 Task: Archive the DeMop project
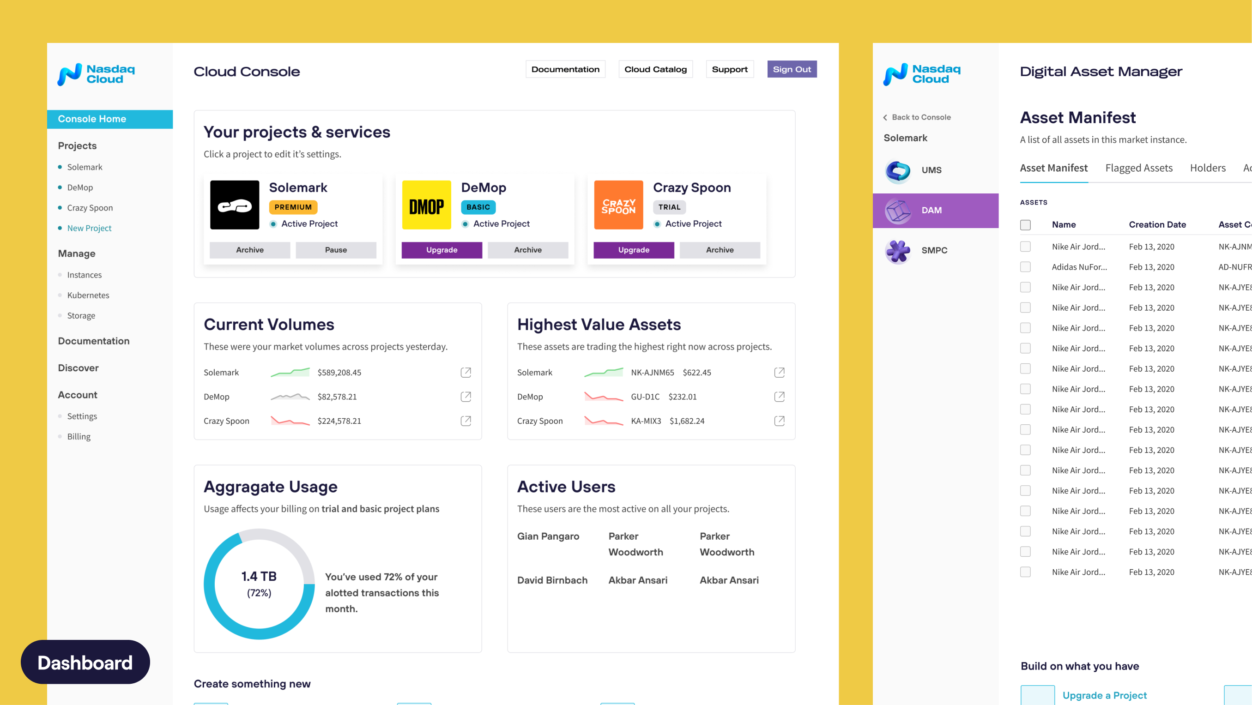528,250
